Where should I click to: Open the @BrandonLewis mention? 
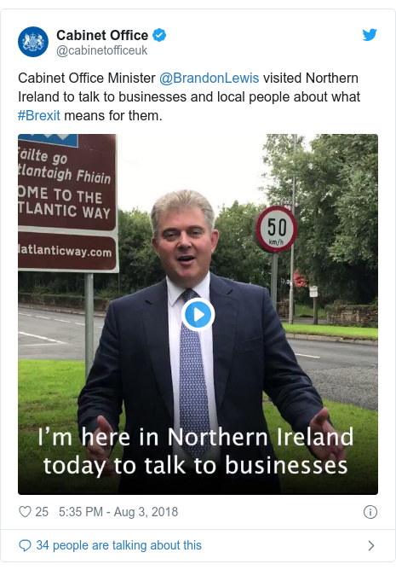tap(209, 79)
